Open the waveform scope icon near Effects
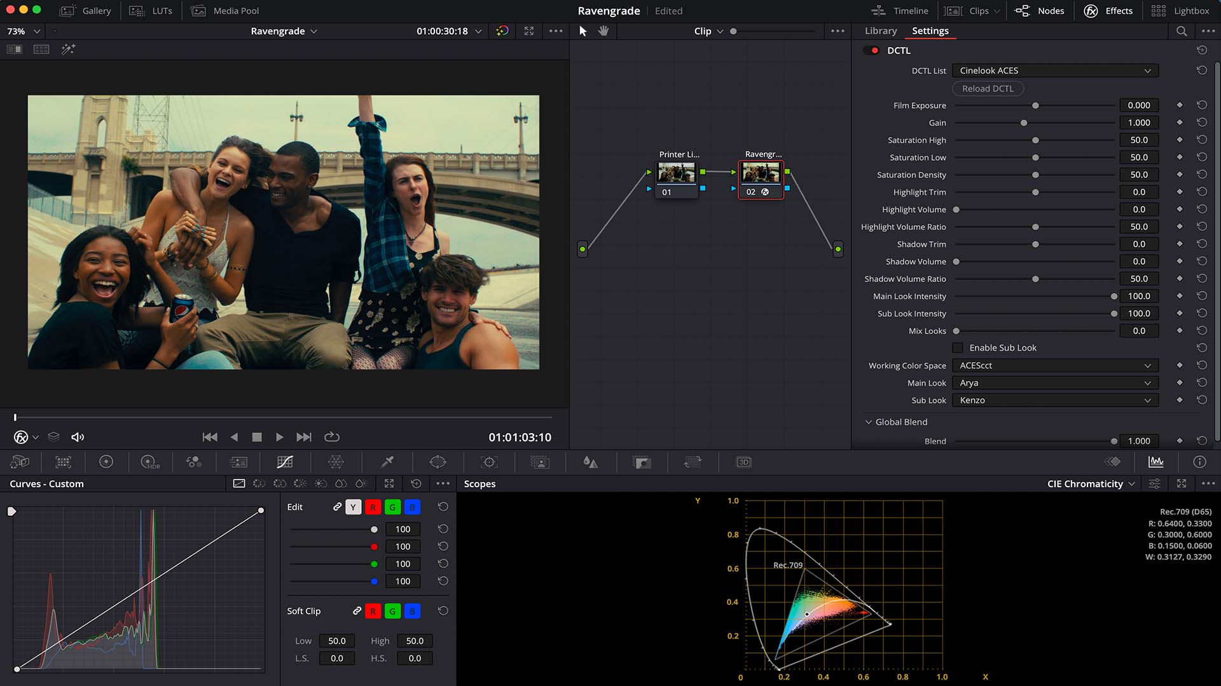The height and width of the screenshot is (686, 1221). (1157, 462)
